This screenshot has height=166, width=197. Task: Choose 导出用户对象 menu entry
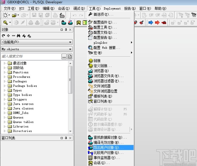click(x=111, y=148)
